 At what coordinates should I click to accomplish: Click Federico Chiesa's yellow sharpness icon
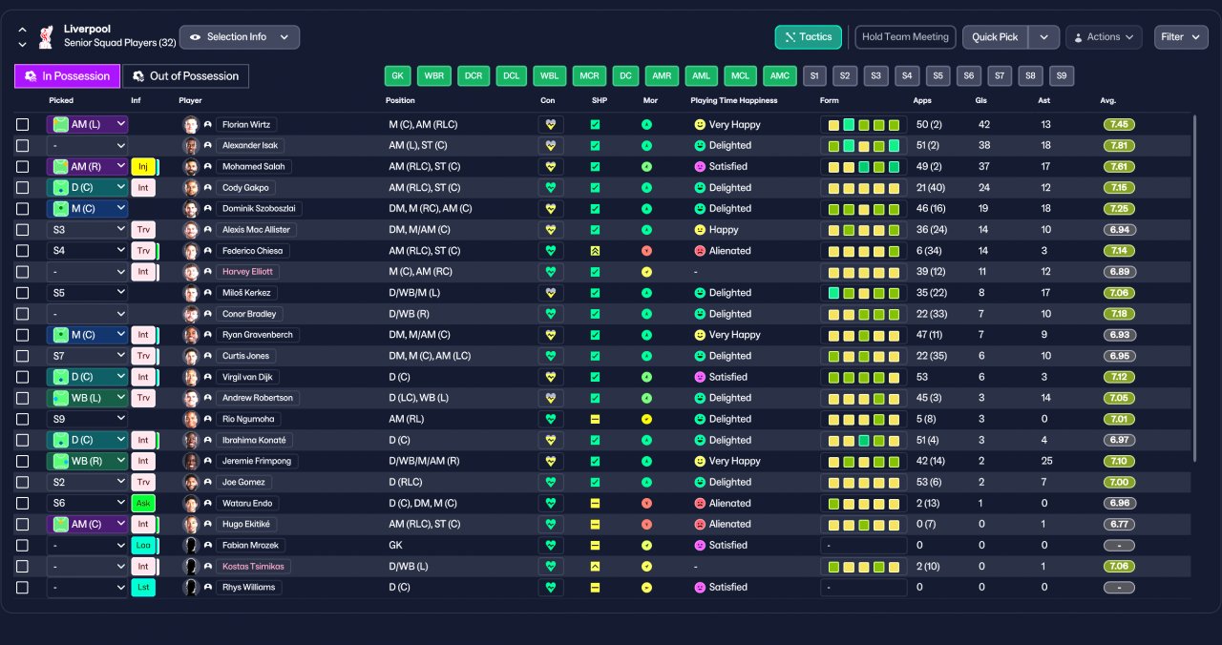point(595,251)
